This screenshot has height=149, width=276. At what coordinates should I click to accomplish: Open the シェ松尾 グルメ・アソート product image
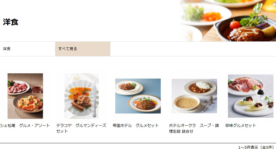25,96
